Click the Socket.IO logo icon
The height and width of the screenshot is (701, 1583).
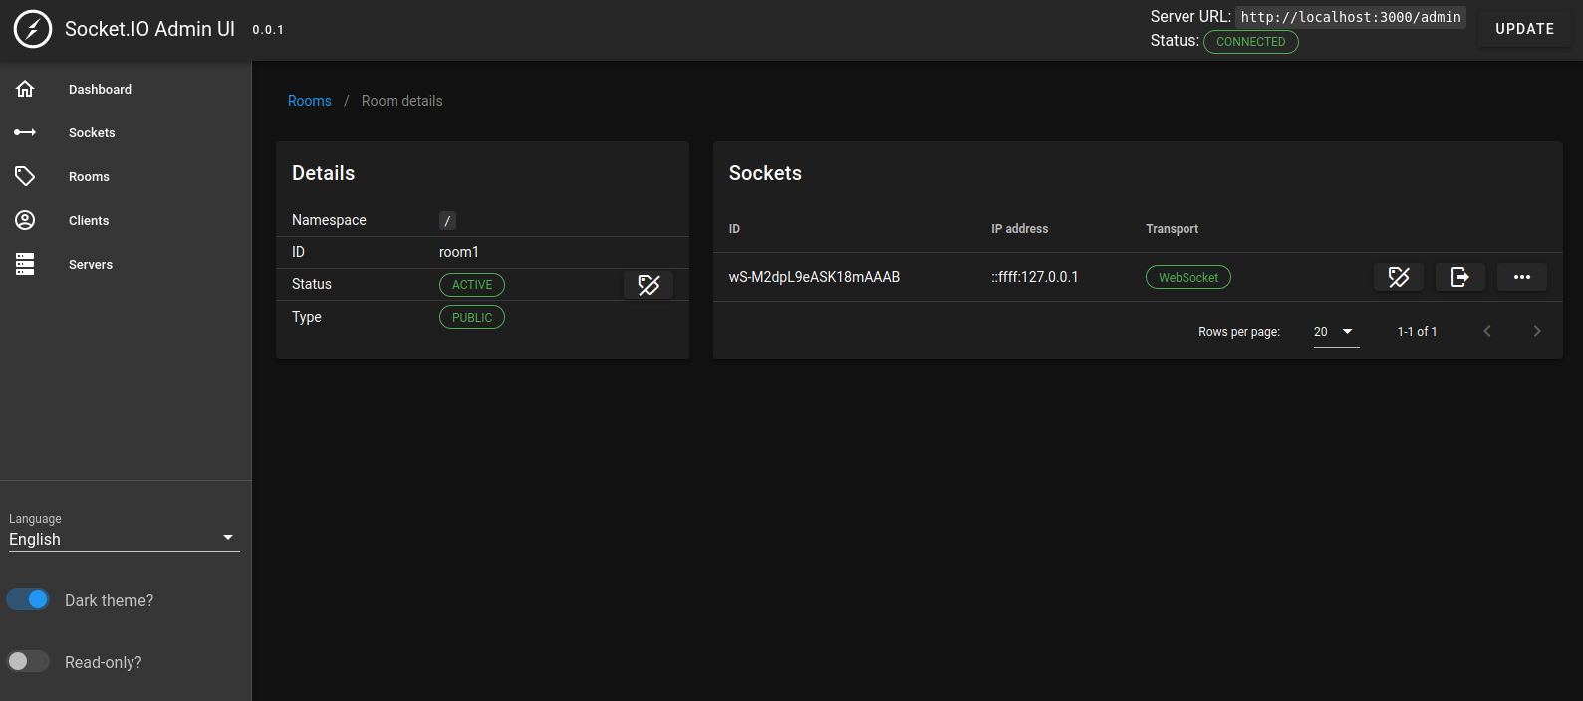tap(33, 29)
